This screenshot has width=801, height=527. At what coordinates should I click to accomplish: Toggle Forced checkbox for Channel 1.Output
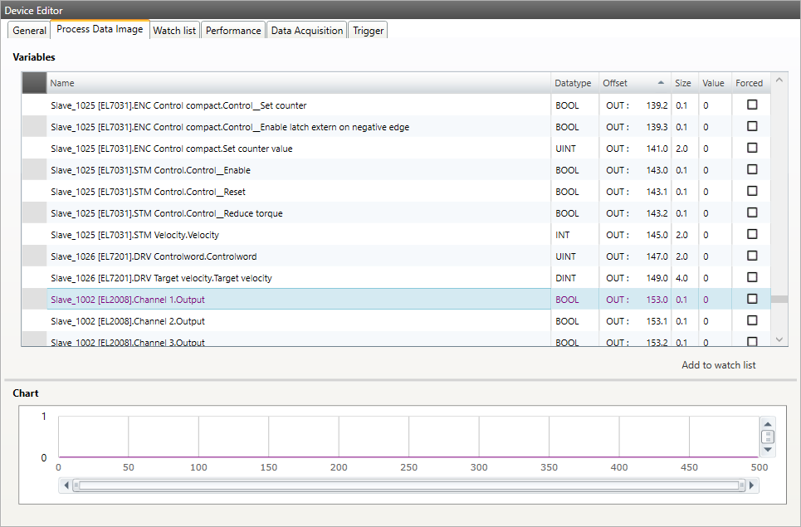[x=752, y=300]
